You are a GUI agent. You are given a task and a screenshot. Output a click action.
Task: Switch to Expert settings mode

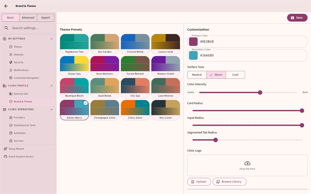46,18
